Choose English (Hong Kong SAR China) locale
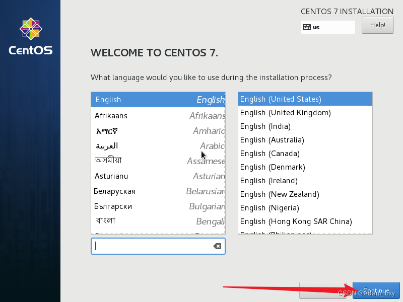 point(305,221)
